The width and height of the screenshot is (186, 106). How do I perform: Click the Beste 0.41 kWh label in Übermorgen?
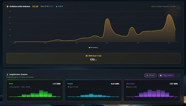tap(132, 87)
